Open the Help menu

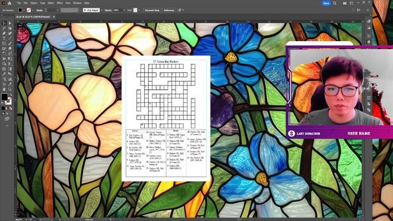click(x=87, y=3)
